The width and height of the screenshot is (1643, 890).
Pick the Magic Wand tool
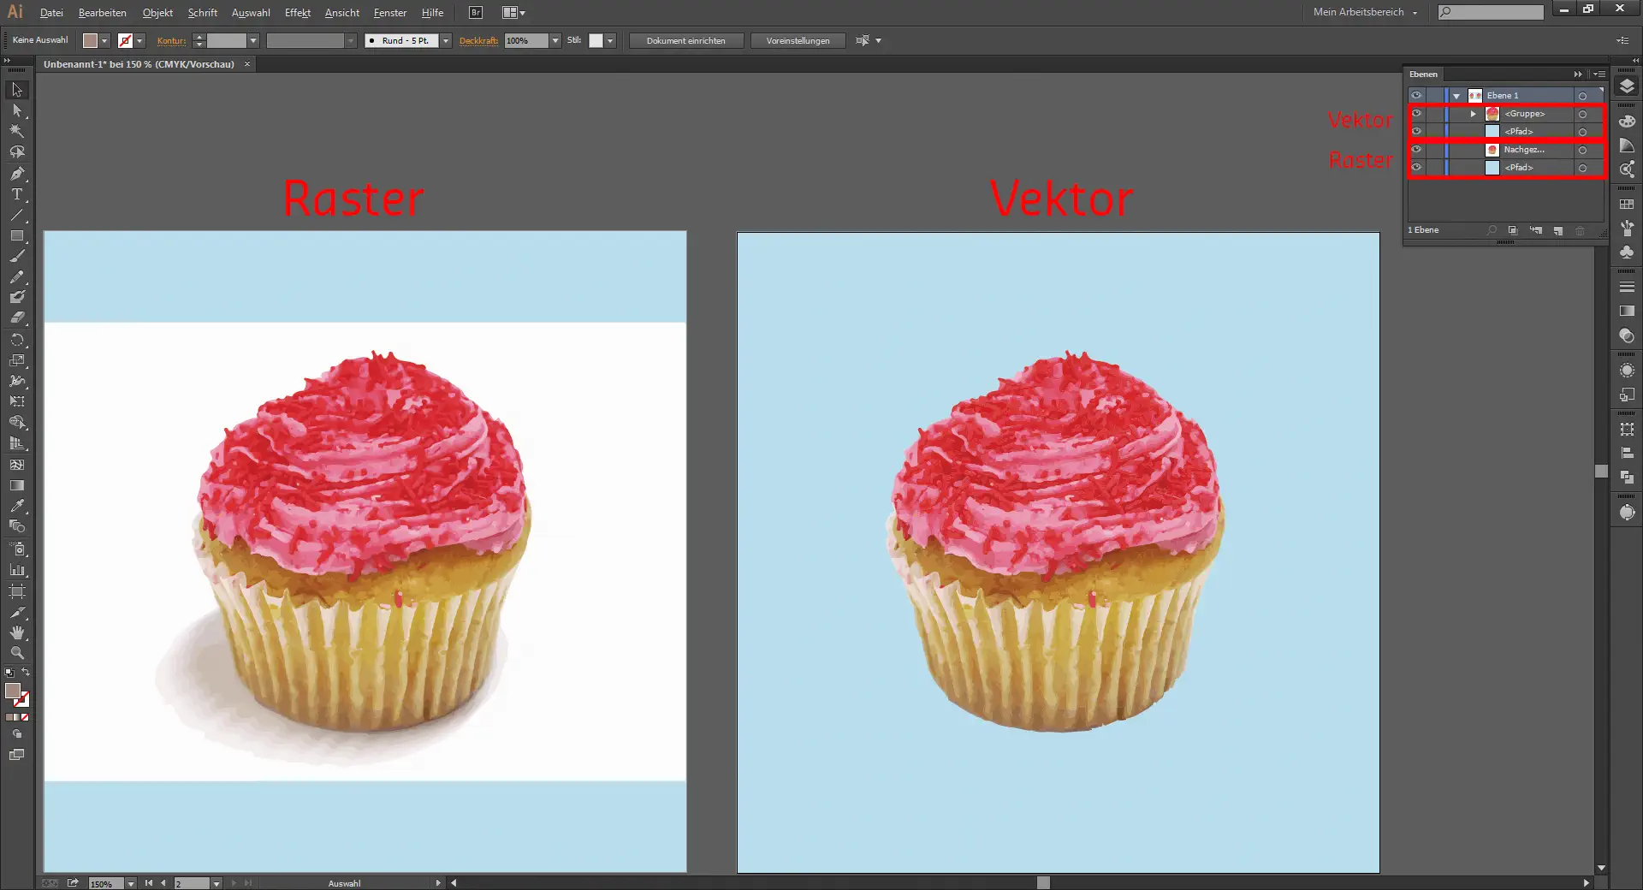click(16, 132)
